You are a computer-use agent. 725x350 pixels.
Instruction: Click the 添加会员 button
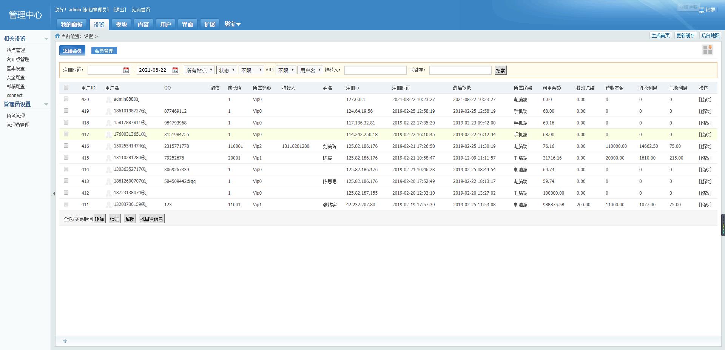(72, 51)
